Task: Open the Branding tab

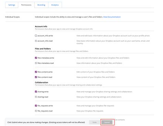Action: tap(41, 5)
